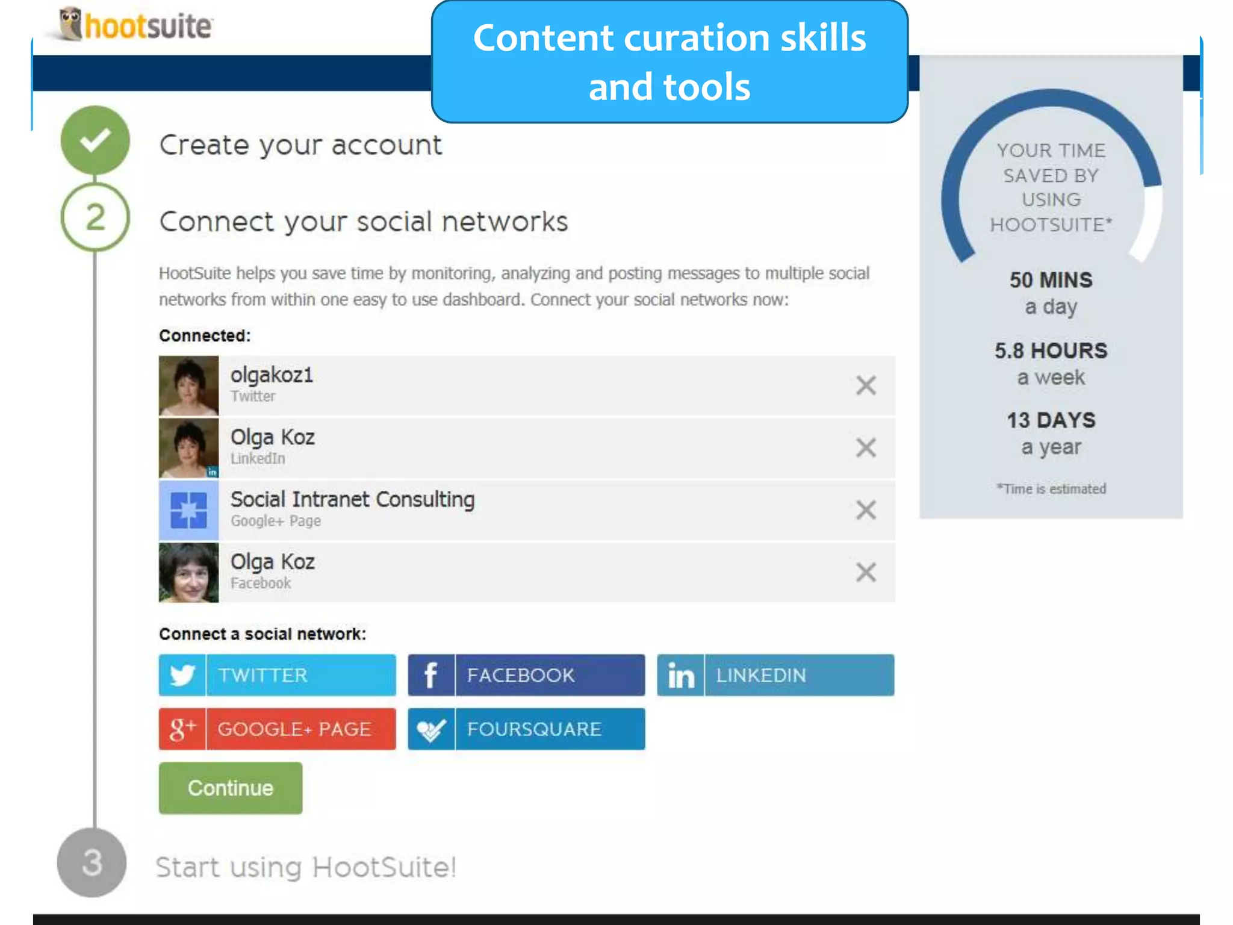This screenshot has height=925, width=1233.
Task: Click the olgakoz1 Twitter profile photo
Action: pos(188,385)
